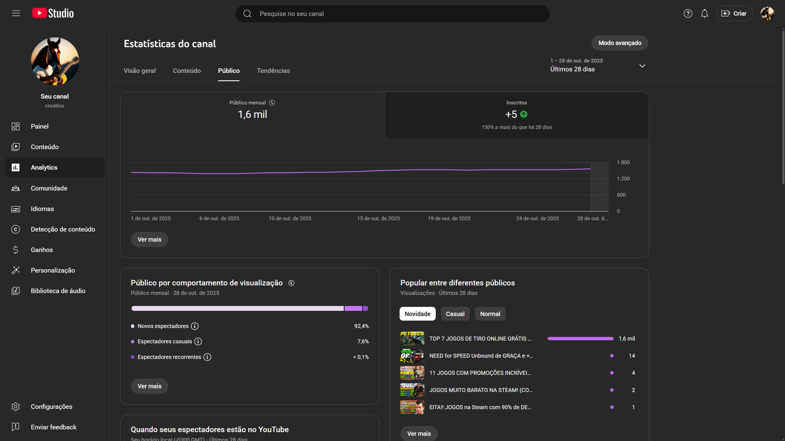785x441 pixels.
Task: Select the Novidade audience chip
Action: click(x=418, y=314)
